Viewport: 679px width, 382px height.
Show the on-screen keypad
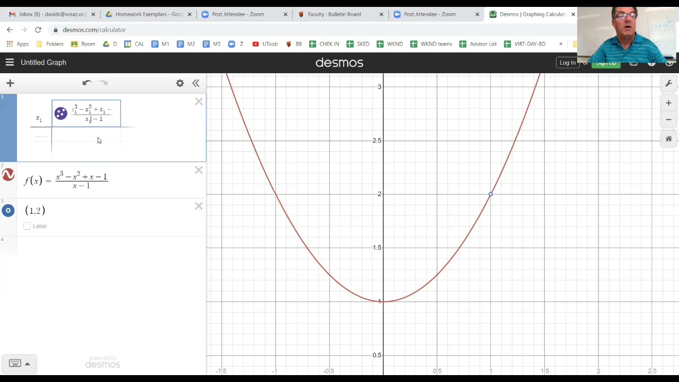tap(15, 363)
